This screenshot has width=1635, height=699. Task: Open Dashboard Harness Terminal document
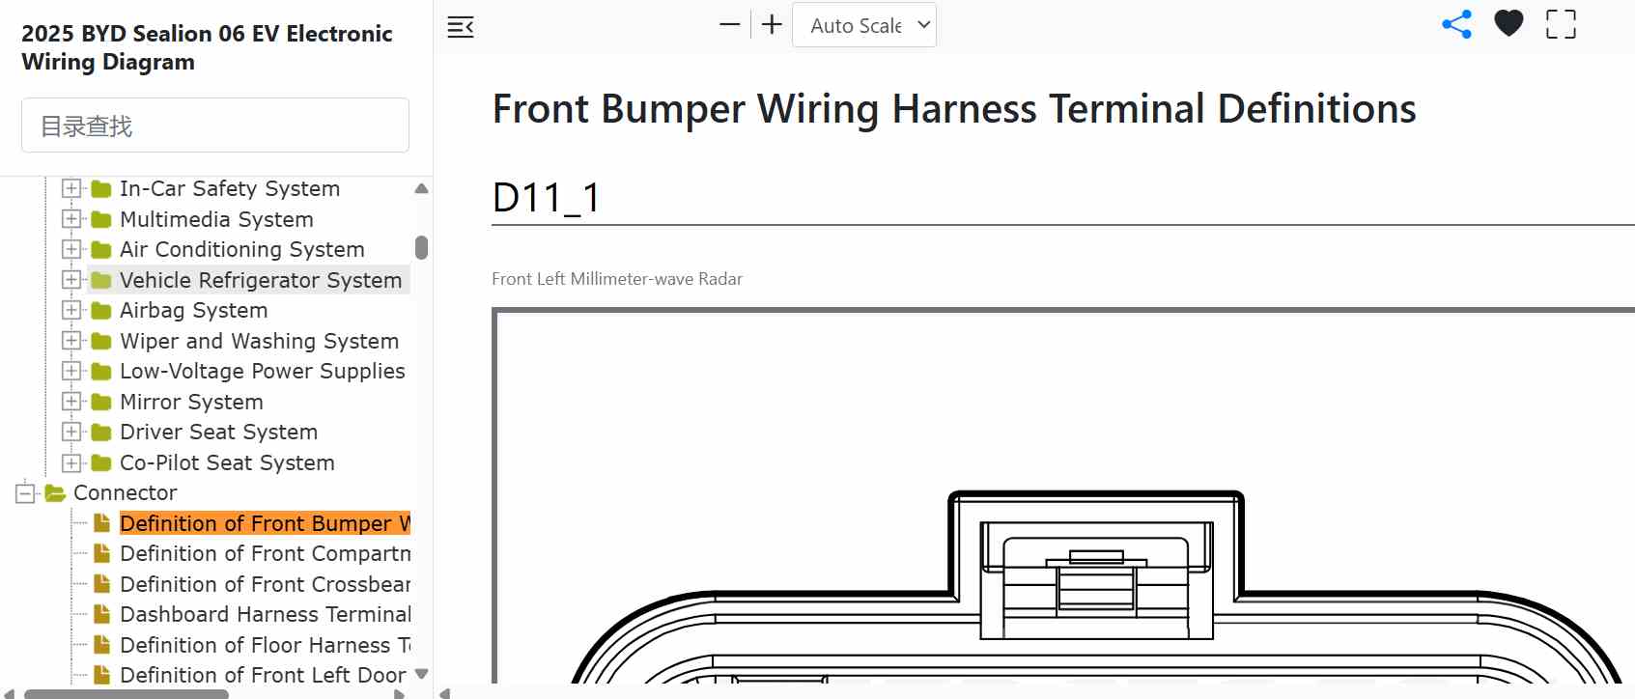click(265, 614)
